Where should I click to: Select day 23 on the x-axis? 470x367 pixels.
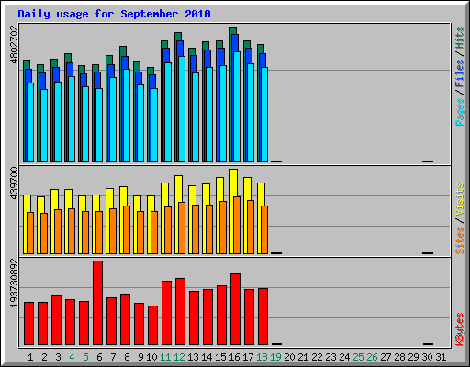coord(330,357)
